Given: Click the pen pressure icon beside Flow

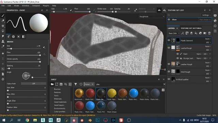Looking at the screenshot, I should pos(44,54).
